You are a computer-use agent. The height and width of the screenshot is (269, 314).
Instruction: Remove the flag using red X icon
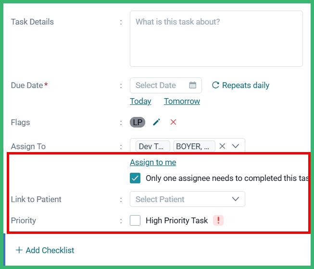(x=173, y=122)
